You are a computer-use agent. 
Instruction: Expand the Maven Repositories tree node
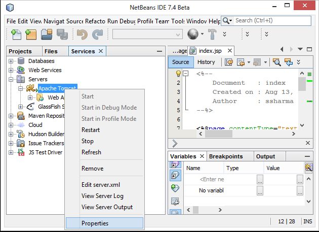pyautogui.click(x=11, y=116)
